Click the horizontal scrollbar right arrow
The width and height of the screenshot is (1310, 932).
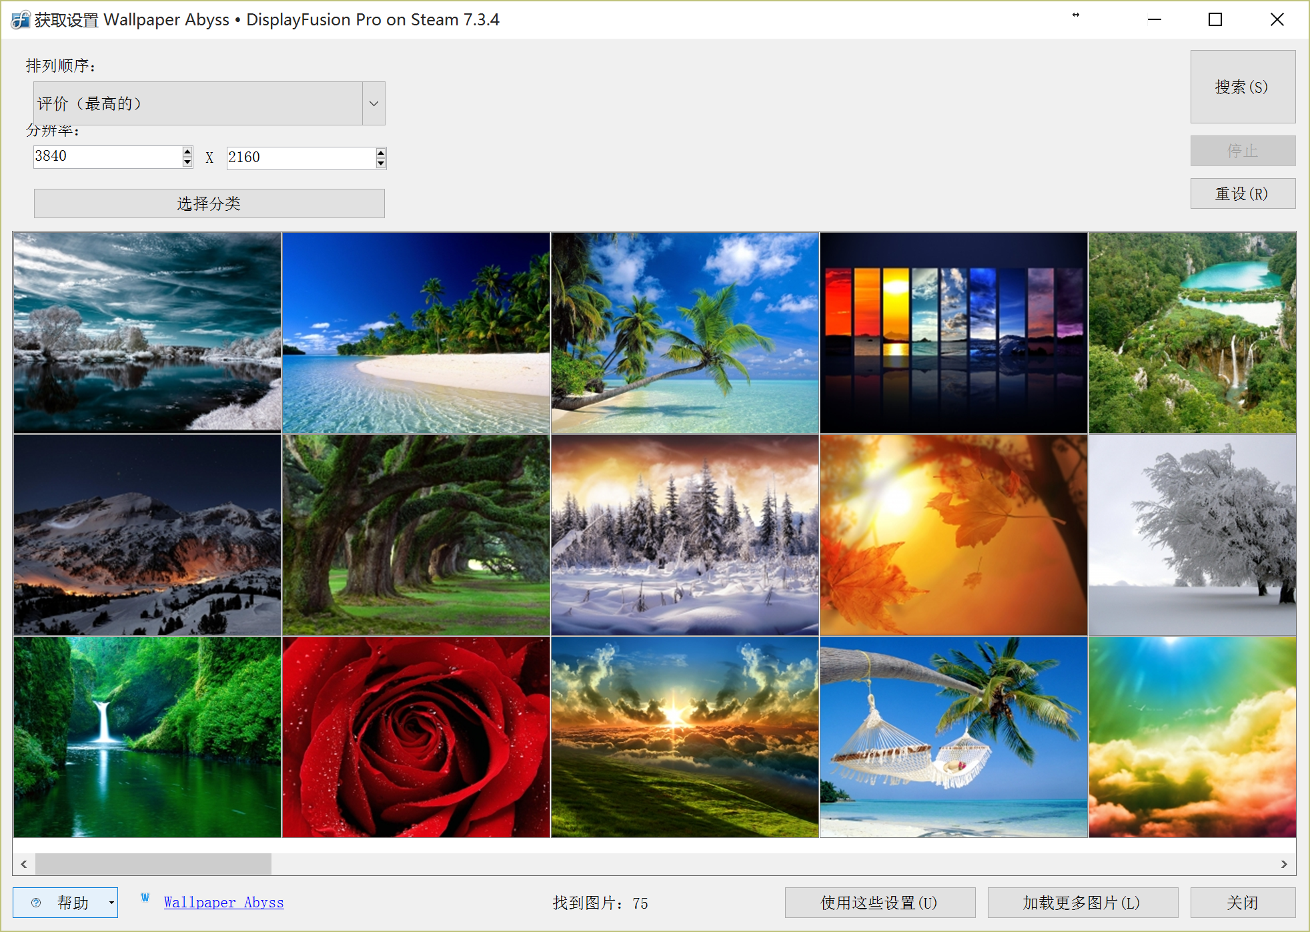[1284, 864]
